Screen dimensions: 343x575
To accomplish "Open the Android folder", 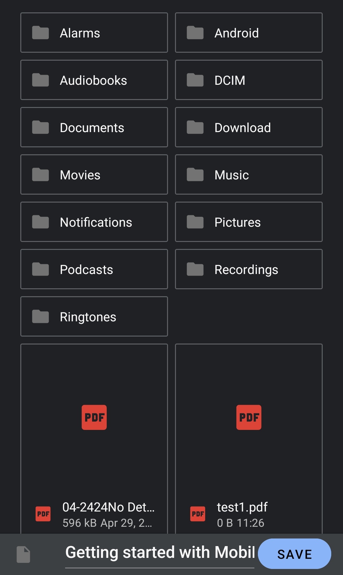I will click(x=248, y=33).
